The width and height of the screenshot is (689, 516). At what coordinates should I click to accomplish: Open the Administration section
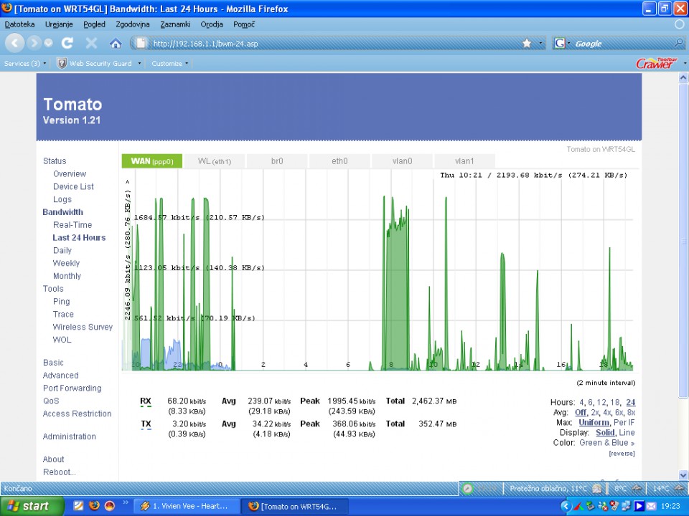[69, 436]
